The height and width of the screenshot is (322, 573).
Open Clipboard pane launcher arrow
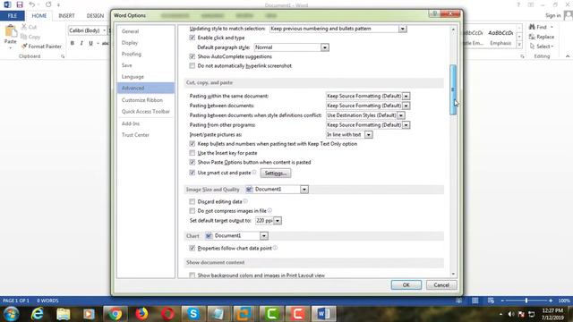tap(63, 56)
